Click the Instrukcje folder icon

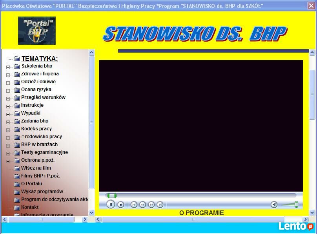click(17, 106)
